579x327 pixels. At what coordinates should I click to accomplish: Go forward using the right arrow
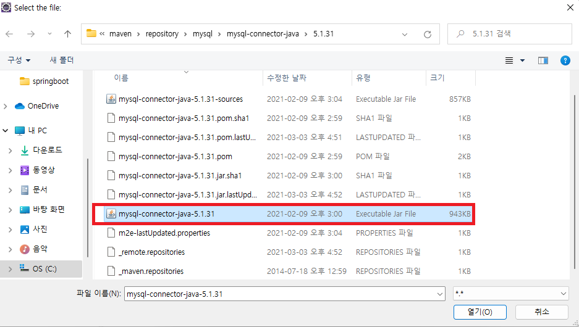[31, 34]
